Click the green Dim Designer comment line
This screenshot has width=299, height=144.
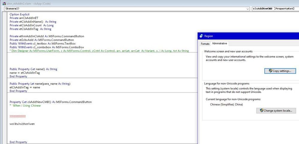[99, 51]
